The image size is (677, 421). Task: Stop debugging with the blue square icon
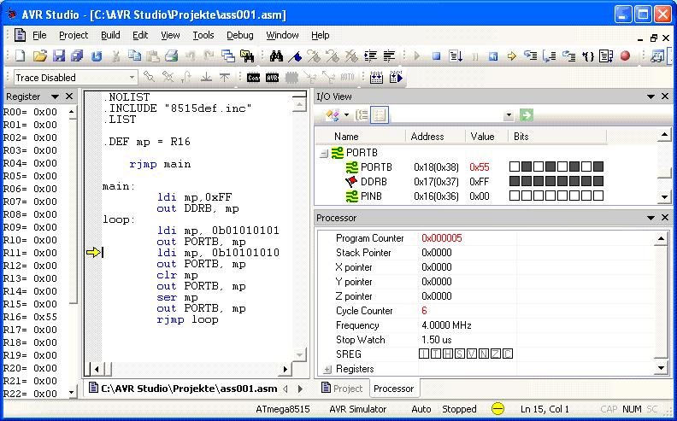point(437,56)
